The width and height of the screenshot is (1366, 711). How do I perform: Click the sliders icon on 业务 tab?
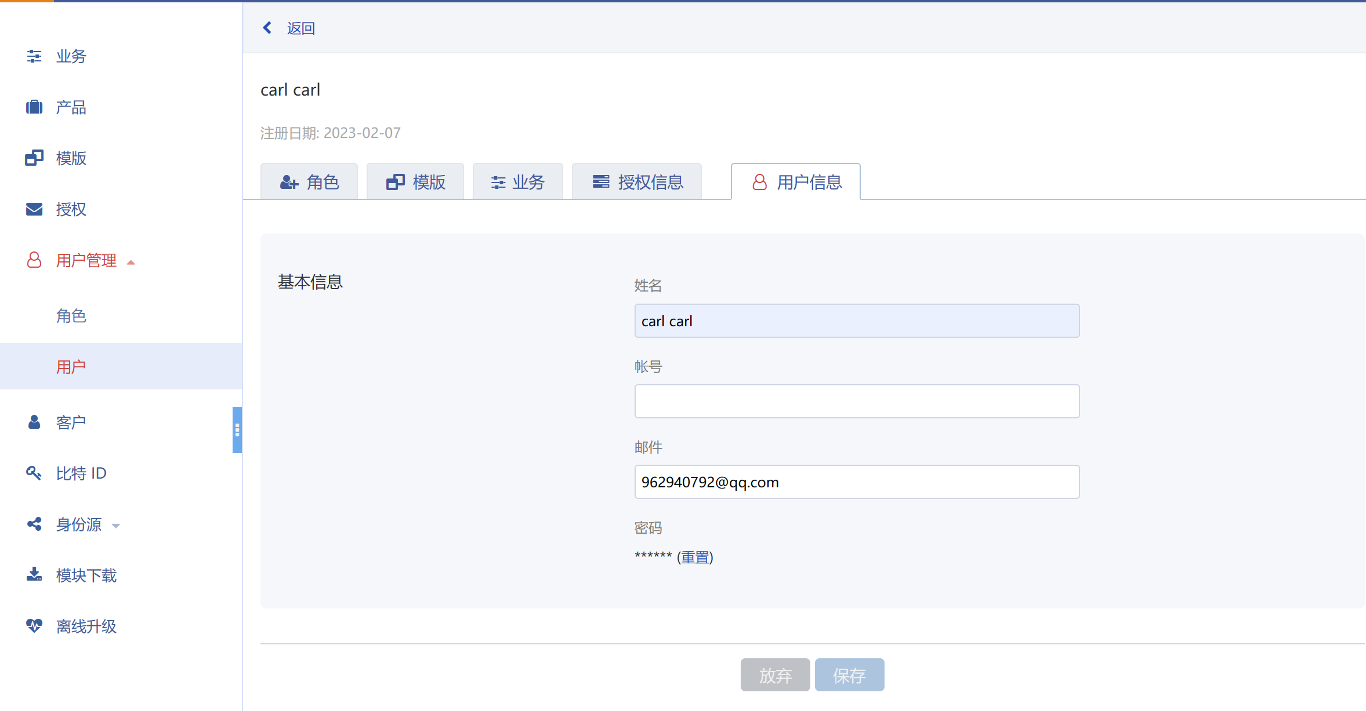coord(498,183)
